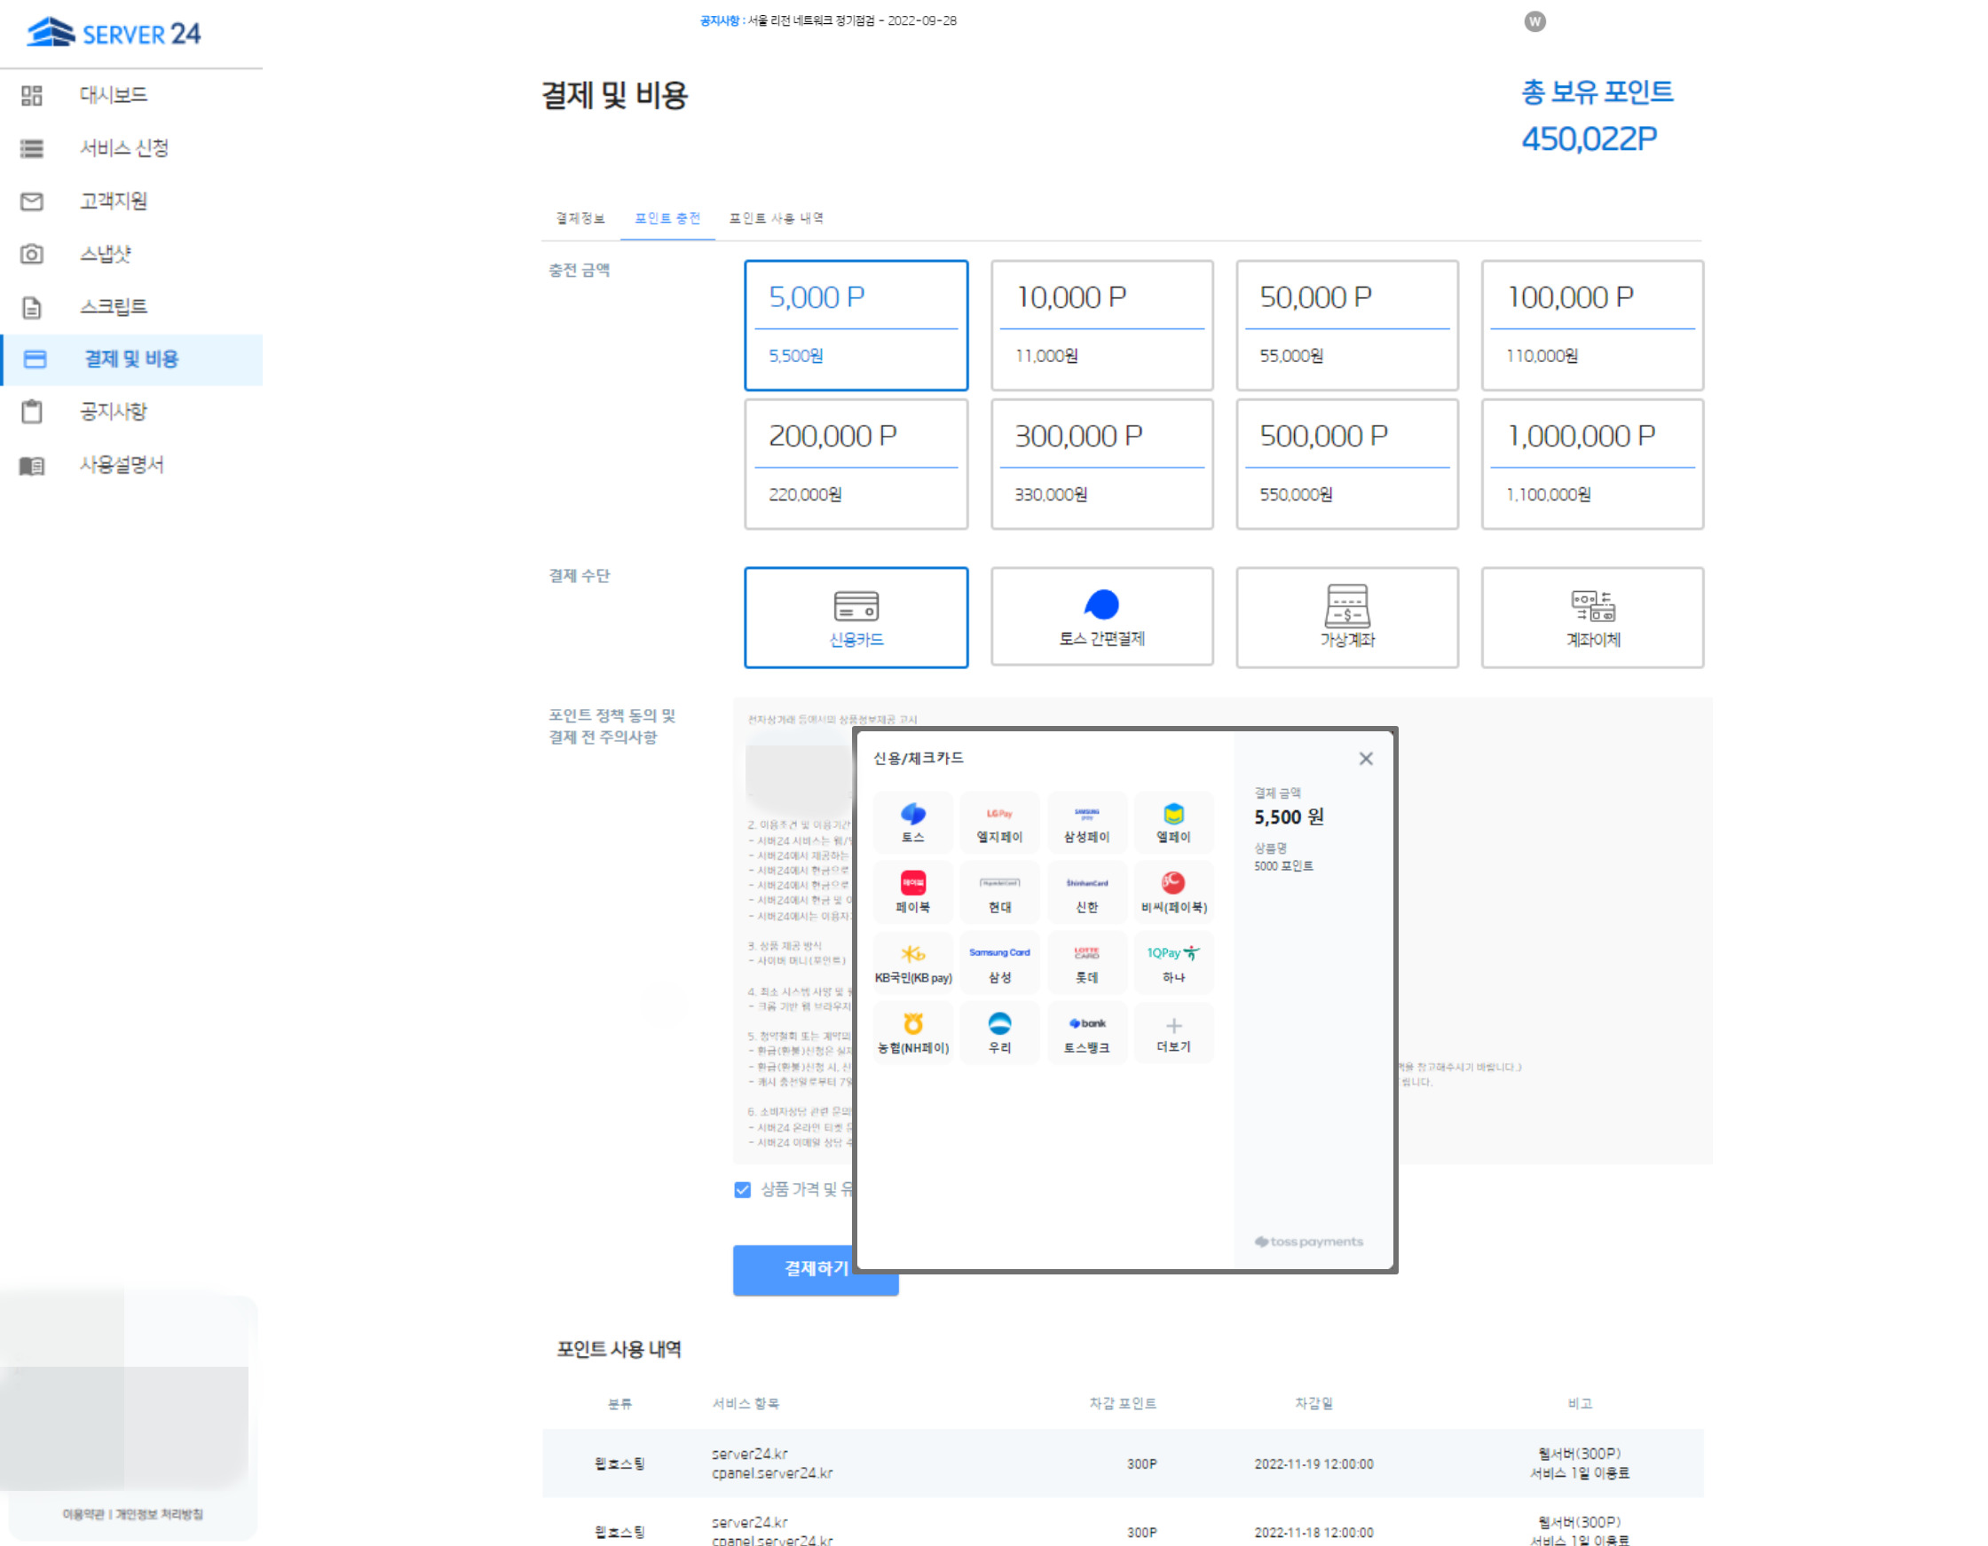
Task: Toggle the 상품 가격 agreement checkbox
Action: point(743,1190)
